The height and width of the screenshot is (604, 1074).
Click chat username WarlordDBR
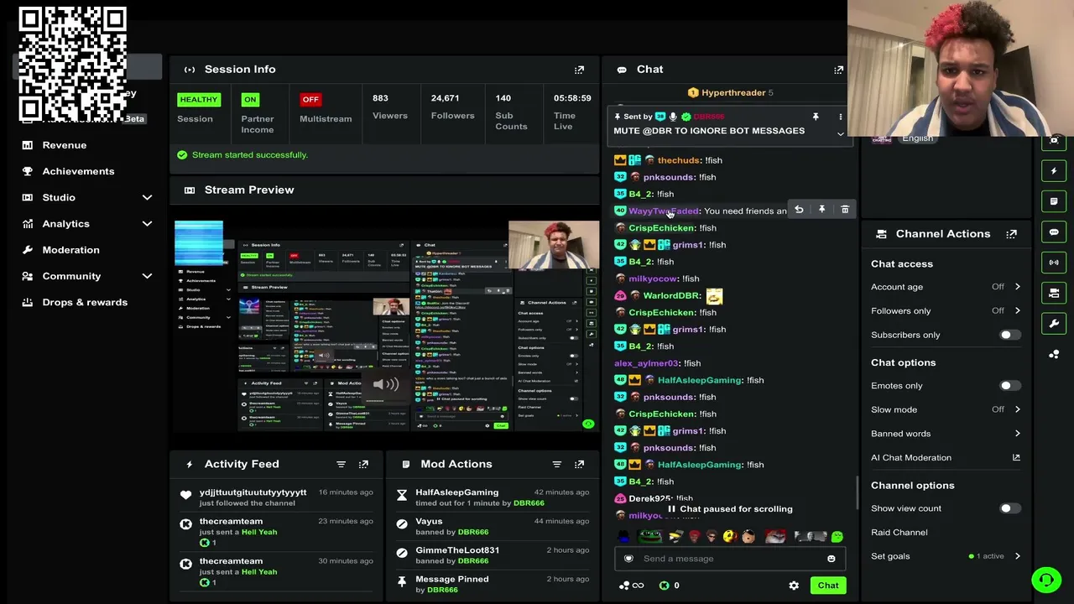[671, 295]
